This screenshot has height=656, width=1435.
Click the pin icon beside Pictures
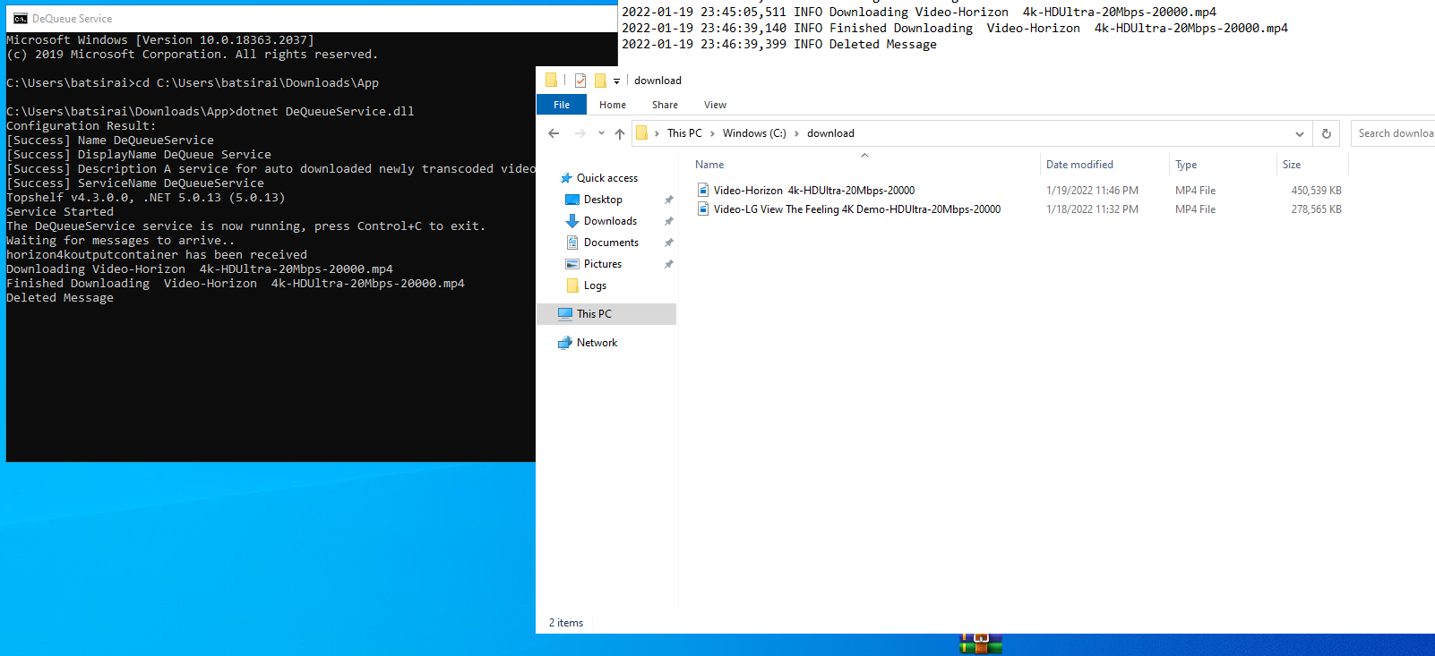click(x=668, y=264)
